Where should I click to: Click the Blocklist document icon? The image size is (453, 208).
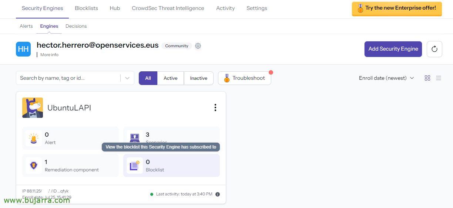(135, 166)
